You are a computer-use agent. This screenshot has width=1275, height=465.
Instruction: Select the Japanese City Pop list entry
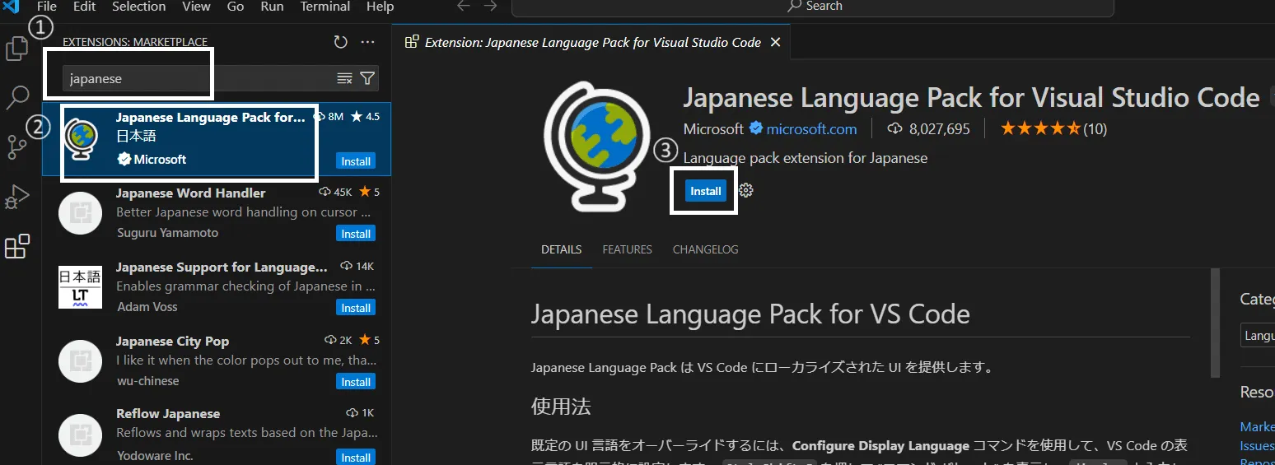[217, 361]
